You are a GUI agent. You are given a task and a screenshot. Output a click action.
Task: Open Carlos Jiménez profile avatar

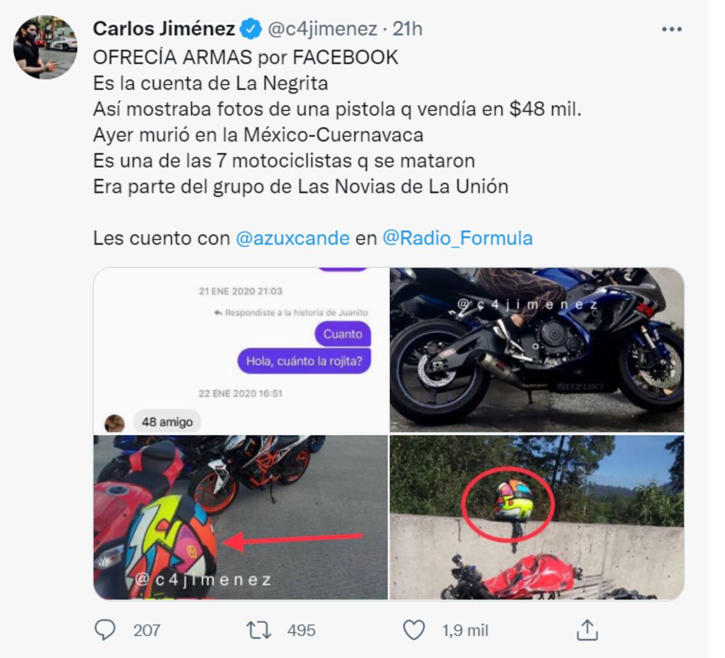coord(45,47)
